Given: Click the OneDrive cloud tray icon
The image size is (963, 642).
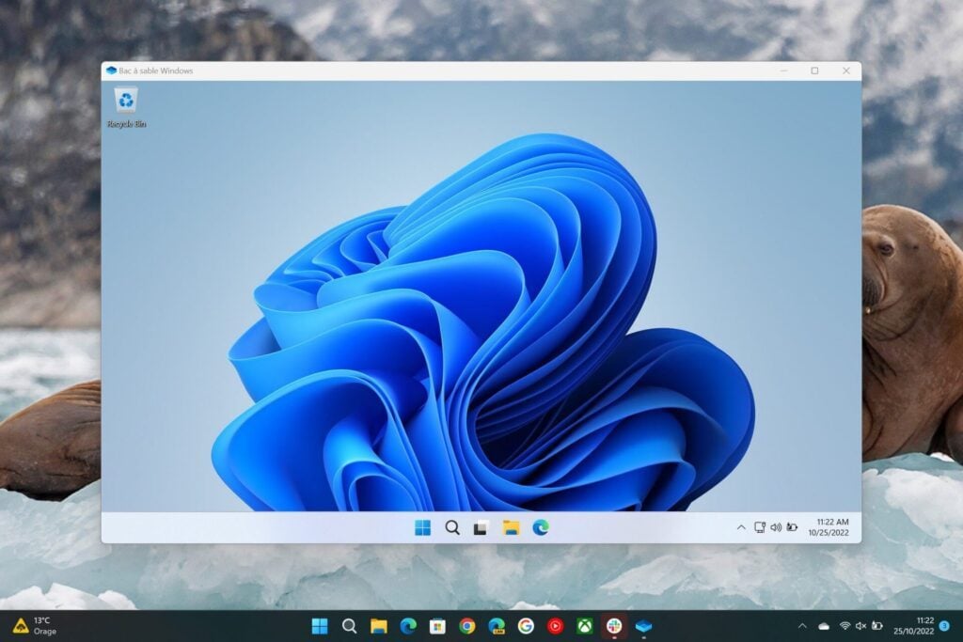Looking at the screenshot, I should [x=824, y=626].
